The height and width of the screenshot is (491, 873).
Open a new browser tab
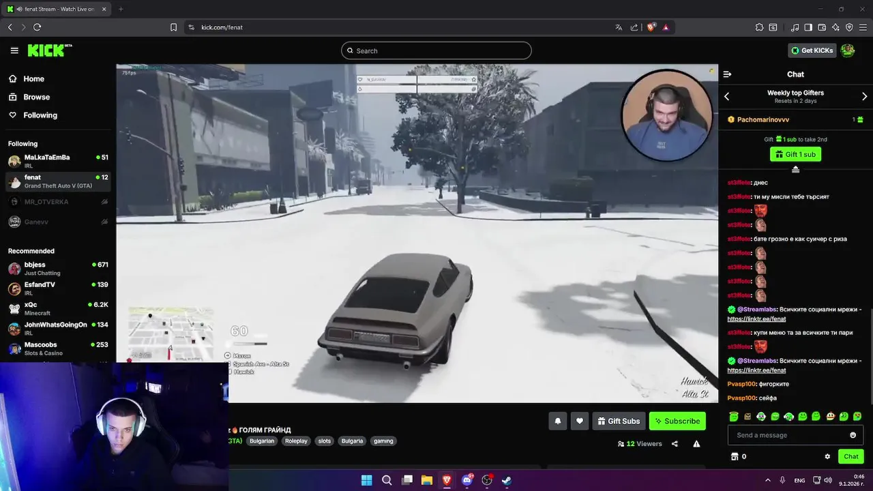coord(121,9)
